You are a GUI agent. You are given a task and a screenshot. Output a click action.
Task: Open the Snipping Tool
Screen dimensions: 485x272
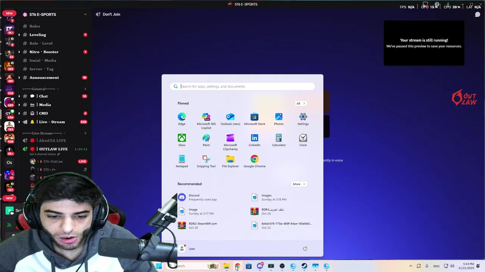[x=206, y=161]
